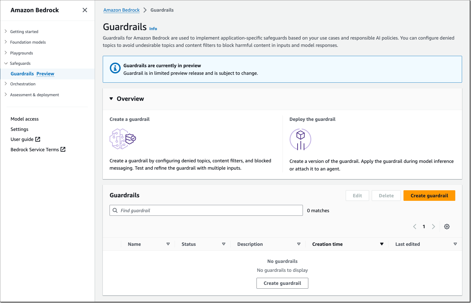
Task: Collapse the Overview section
Action: tap(111, 99)
